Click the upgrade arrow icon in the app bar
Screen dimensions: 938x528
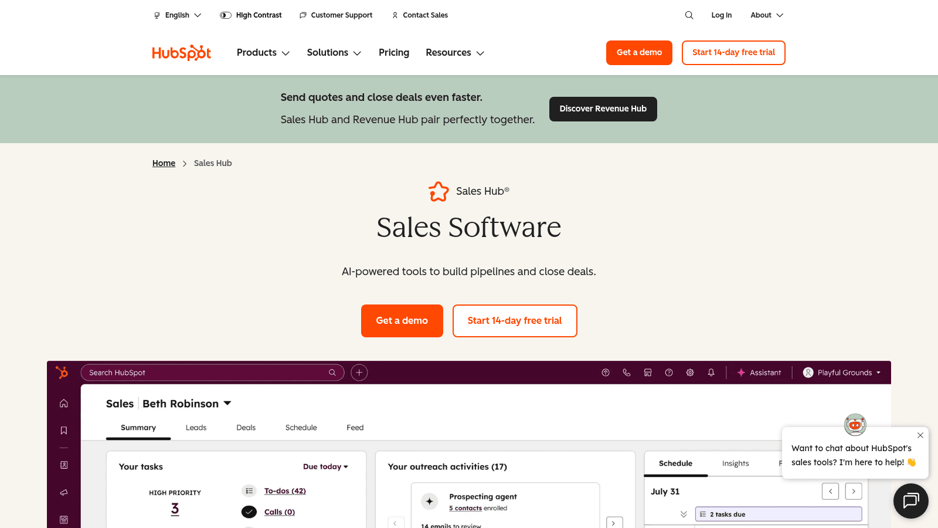606,373
